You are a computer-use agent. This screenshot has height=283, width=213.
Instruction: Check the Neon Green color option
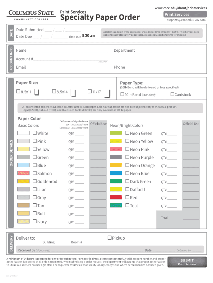127,133
